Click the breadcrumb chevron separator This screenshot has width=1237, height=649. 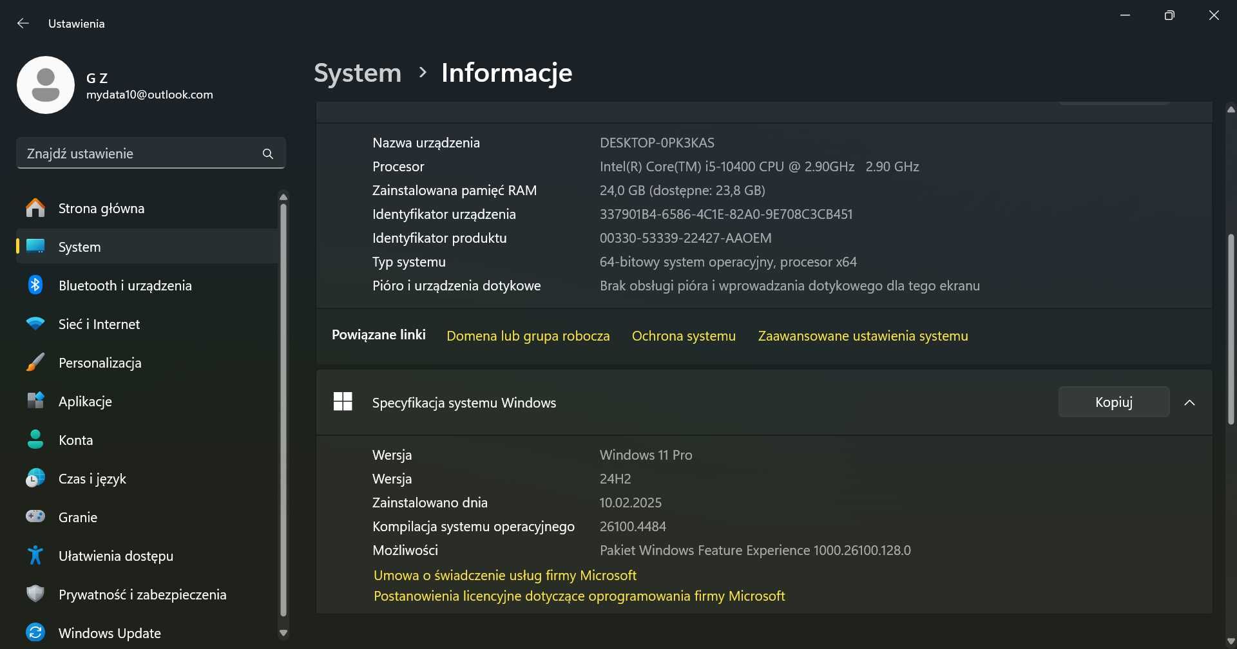point(423,72)
